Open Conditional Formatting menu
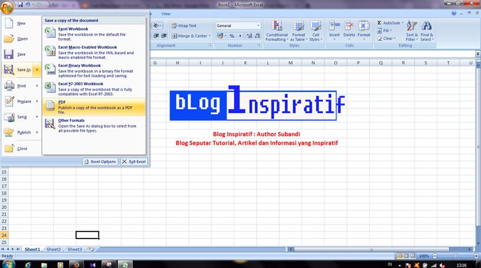This screenshot has height=268, width=481. [277, 31]
